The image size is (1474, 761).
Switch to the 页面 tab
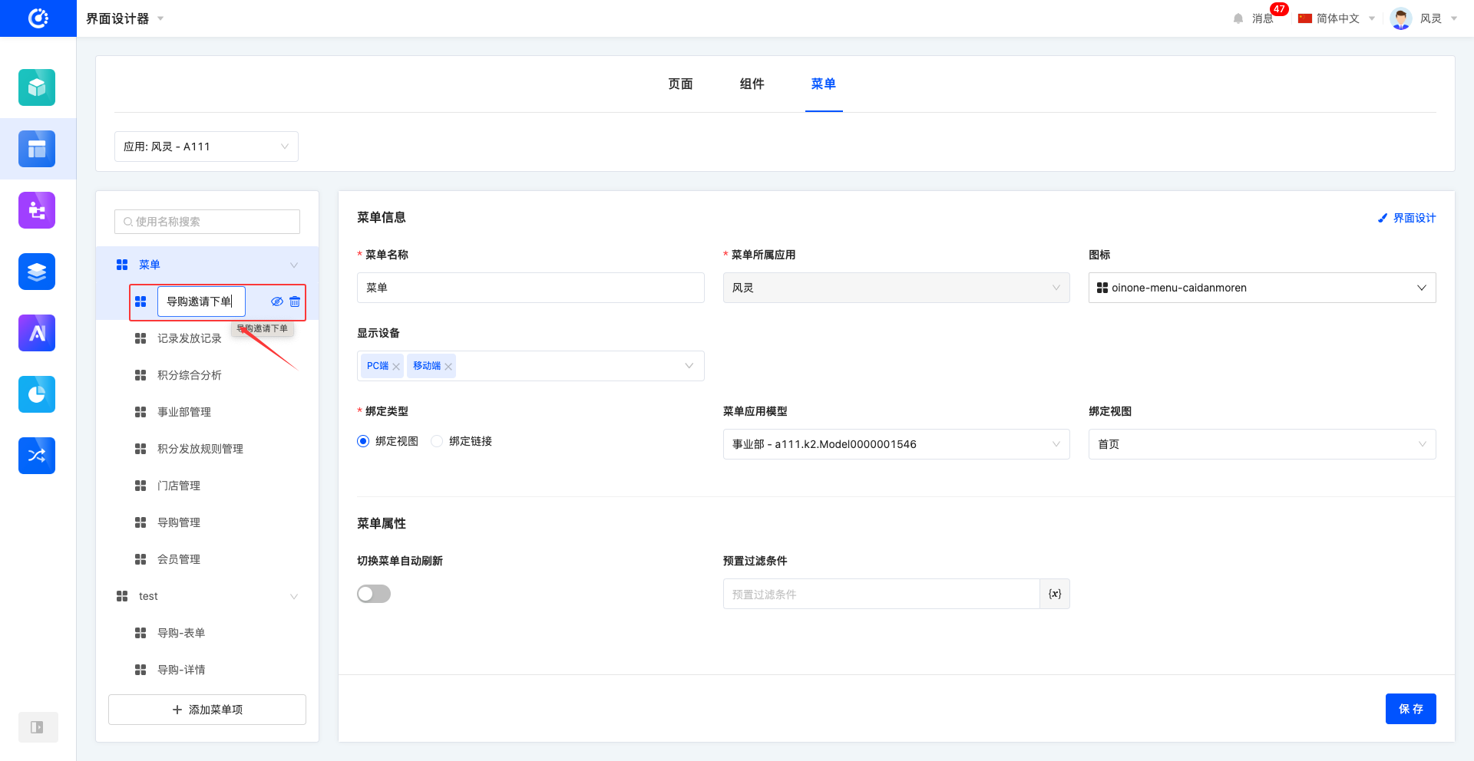pos(680,84)
